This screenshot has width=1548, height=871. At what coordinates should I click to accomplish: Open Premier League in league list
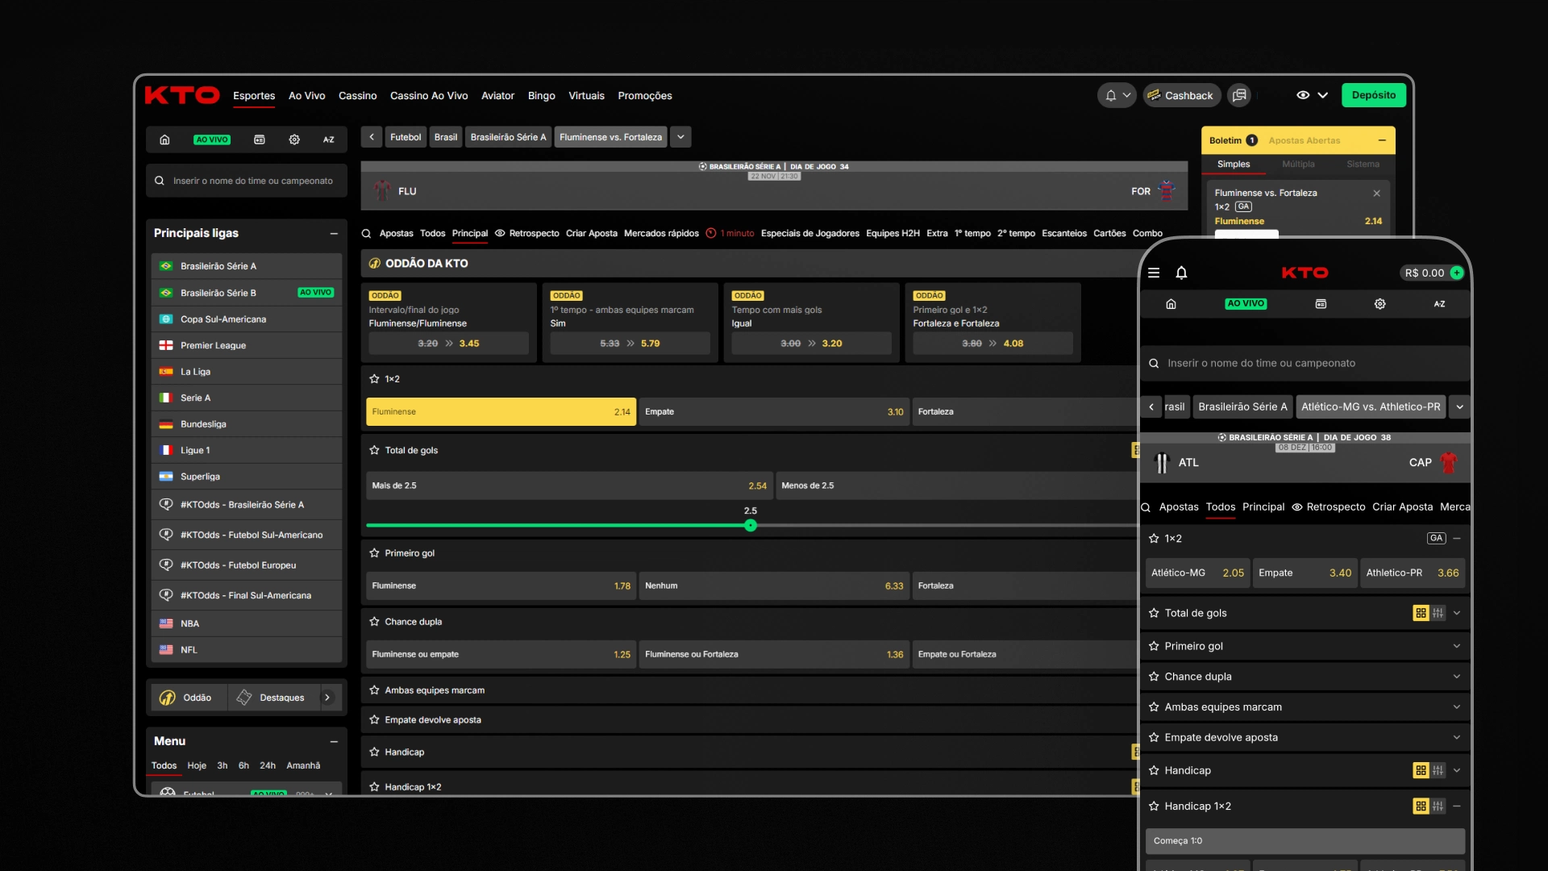247,345
